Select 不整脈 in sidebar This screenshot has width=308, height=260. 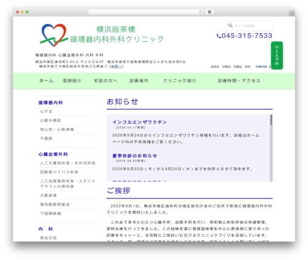46,138
